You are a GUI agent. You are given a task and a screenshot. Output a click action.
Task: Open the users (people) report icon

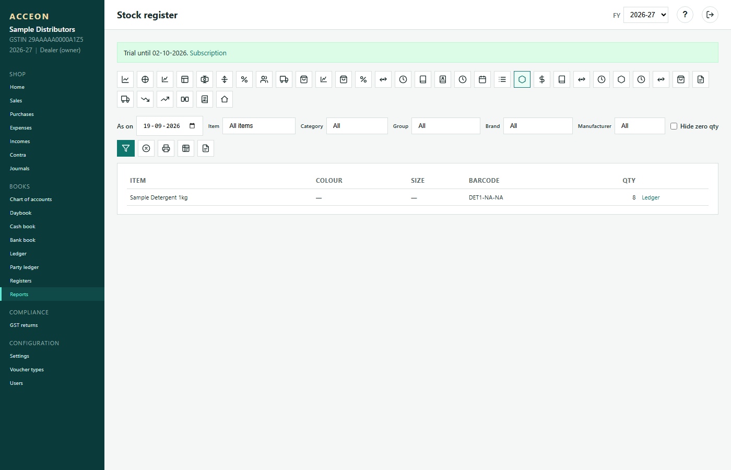264,79
